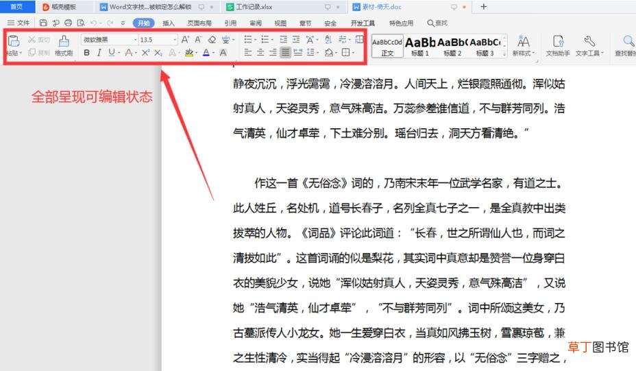This screenshot has height=371, width=636.
Task: Click the Chinese layout A icon
Action: tap(310, 39)
